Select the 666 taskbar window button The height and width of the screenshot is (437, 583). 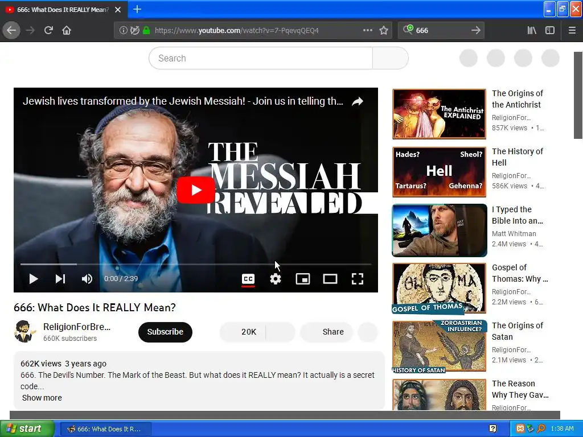point(105,429)
